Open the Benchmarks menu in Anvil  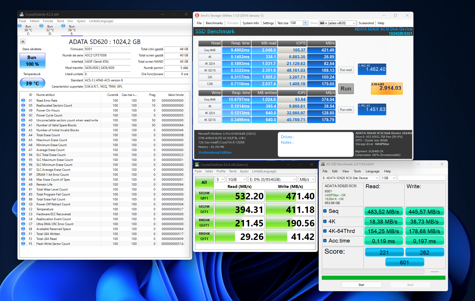point(214,23)
